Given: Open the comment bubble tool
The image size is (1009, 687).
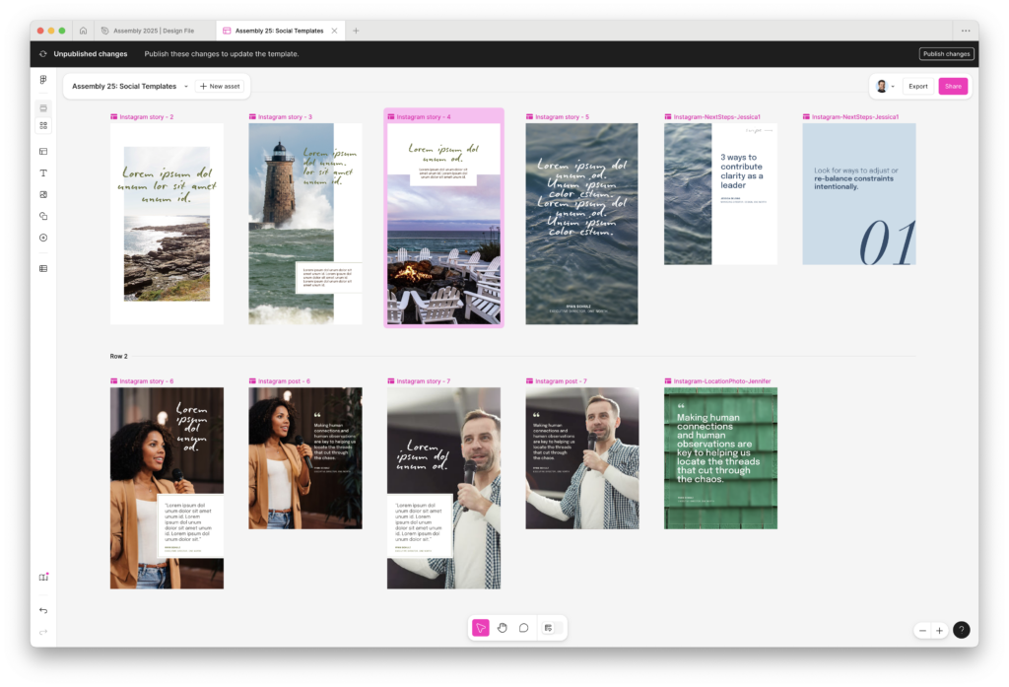Looking at the screenshot, I should pos(524,627).
